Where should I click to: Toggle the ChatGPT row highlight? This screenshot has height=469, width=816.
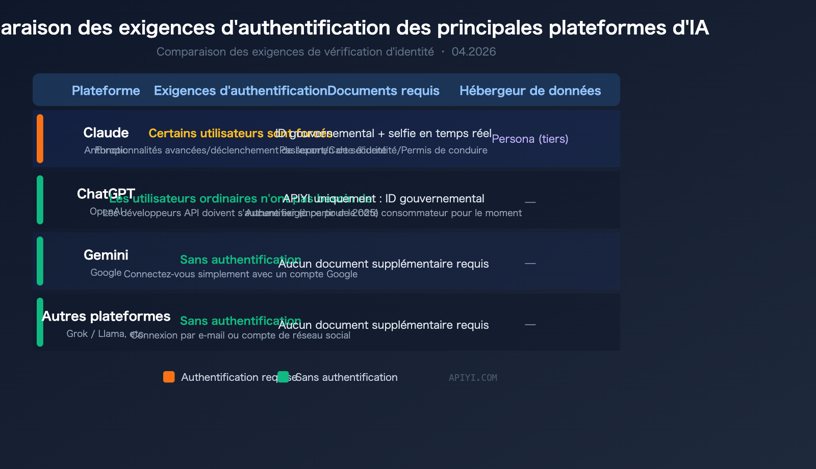[x=326, y=200]
